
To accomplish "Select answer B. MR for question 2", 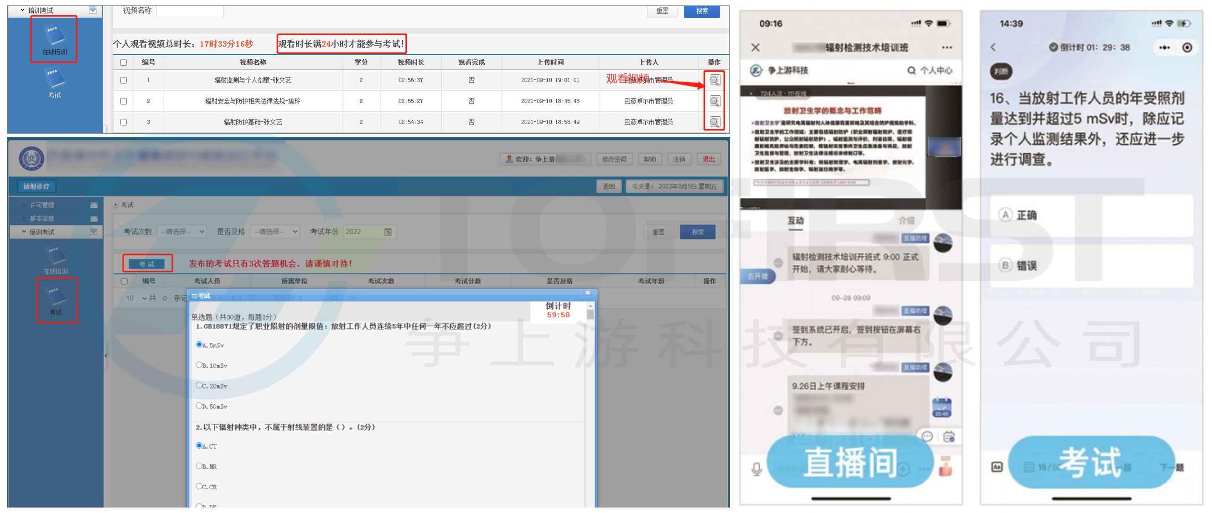I will (x=199, y=466).
